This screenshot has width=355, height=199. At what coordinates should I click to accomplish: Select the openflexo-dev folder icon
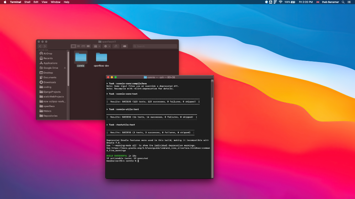[101, 57]
